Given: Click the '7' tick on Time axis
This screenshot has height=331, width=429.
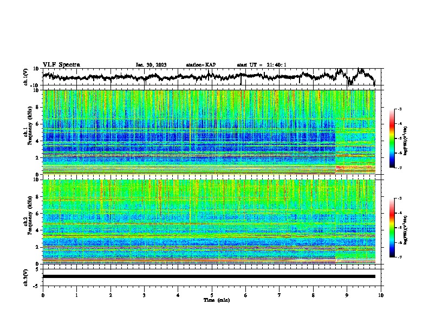Looking at the screenshot, I should [279, 295].
